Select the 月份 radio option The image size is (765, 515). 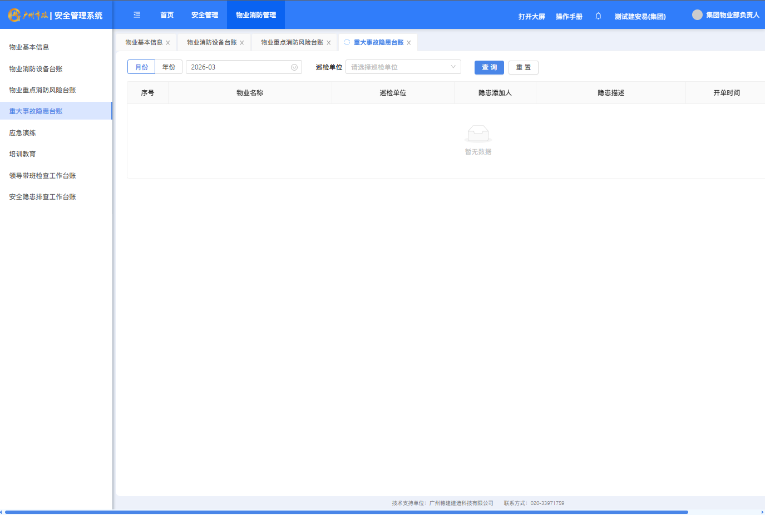click(141, 67)
